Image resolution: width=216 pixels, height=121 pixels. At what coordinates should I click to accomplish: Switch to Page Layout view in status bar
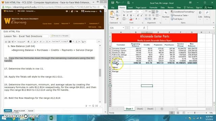pyautogui.click(x=178, y=113)
